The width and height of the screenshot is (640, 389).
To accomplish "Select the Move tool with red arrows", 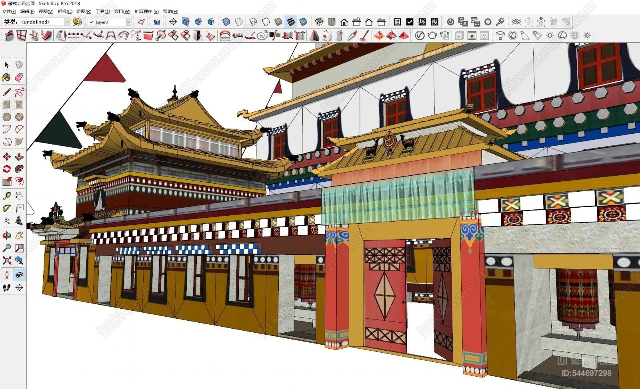I will click(x=7, y=157).
